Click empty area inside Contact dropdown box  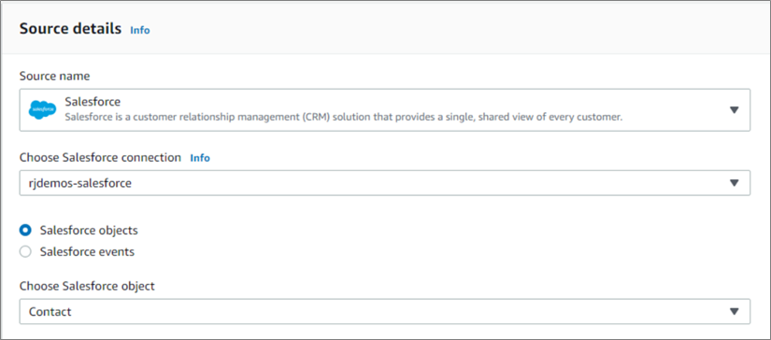point(393,311)
